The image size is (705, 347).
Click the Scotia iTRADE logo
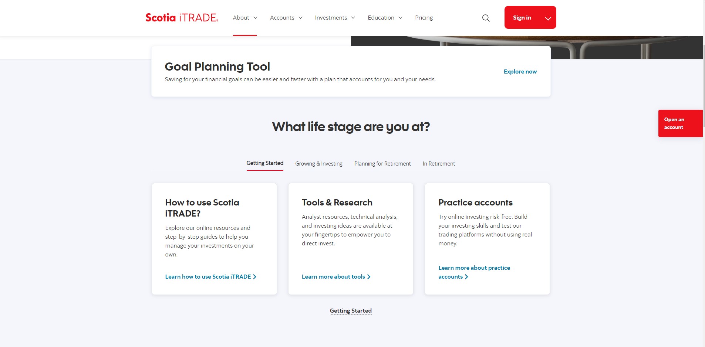[182, 18]
